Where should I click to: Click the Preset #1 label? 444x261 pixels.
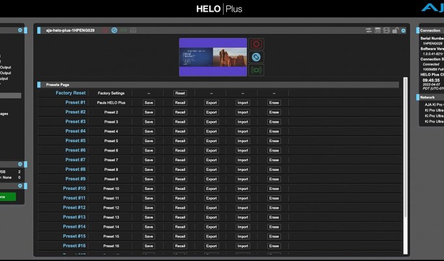point(76,102)
